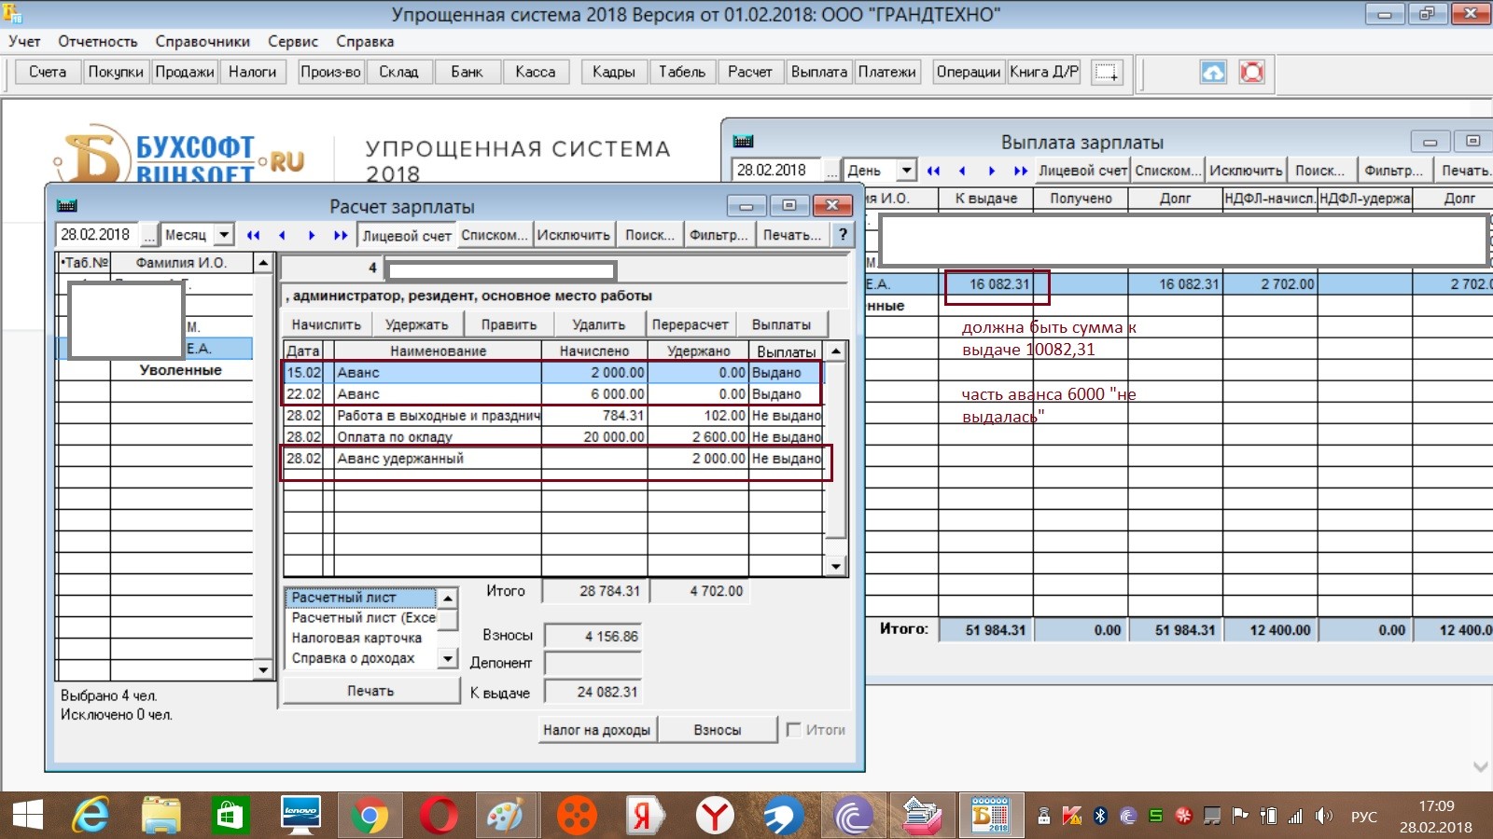Viewport: 1493px width, 839px height.
Task: Select Налоговая карточка in the report list
Action: [x=356, y=638]
